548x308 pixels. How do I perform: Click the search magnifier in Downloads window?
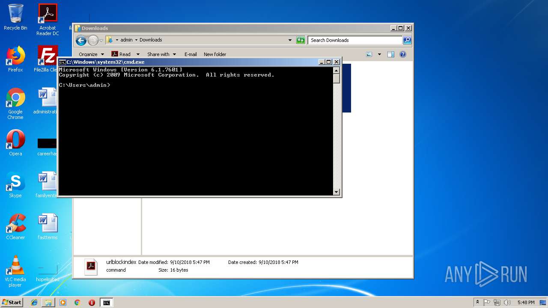(x=407, y=40)
